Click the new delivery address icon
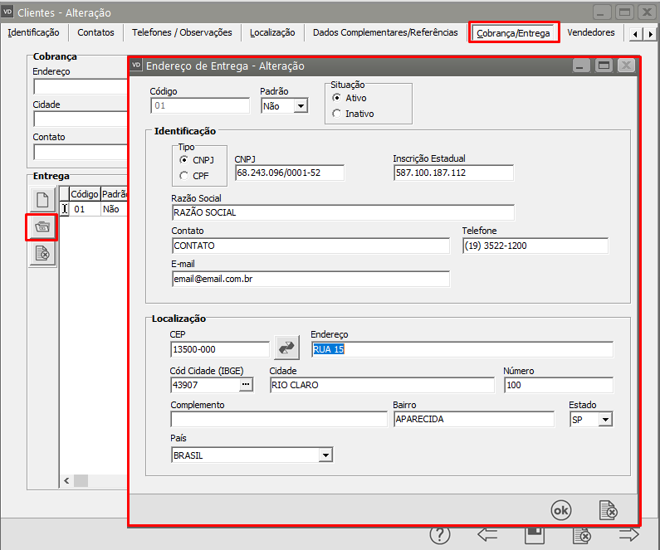The height and width of the screenshot is (550, 660). pos(42,200)
